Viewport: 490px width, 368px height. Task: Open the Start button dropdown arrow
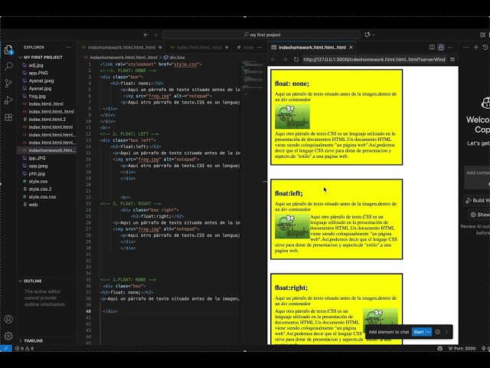point(429,332)
